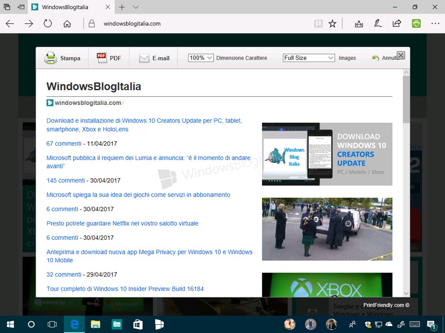Click the Annulla undo button
Viewport: 445px width, 333px height.
[x=385, y=58]
